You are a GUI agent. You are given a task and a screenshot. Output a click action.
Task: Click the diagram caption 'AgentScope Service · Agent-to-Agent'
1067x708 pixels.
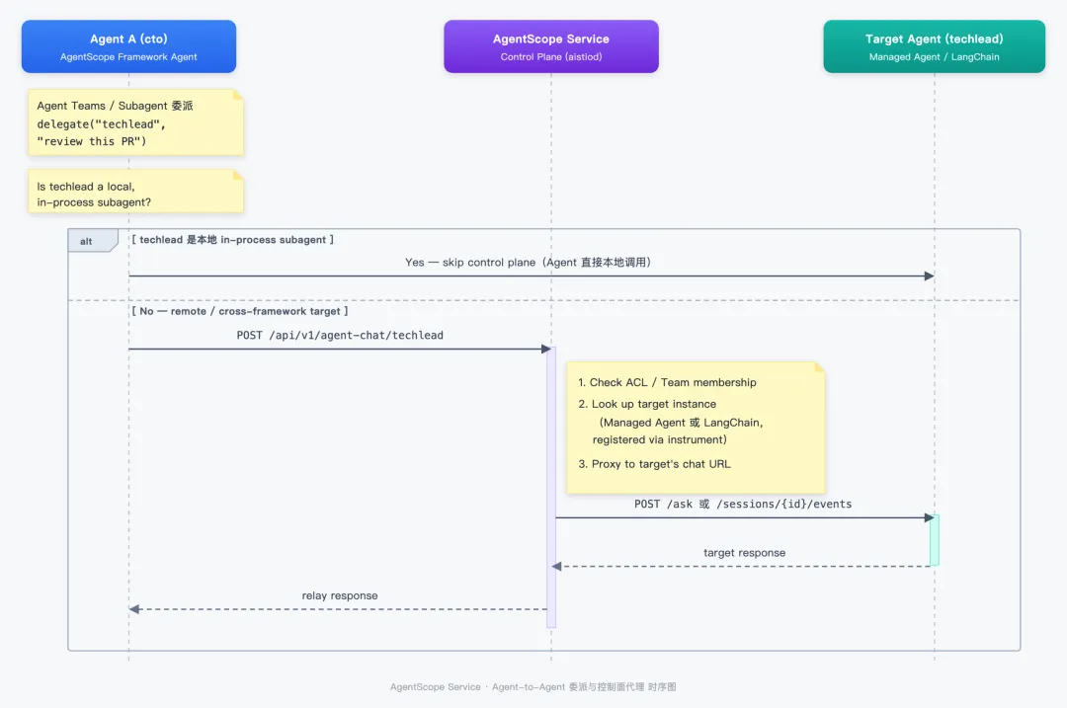tap(533, 687)
